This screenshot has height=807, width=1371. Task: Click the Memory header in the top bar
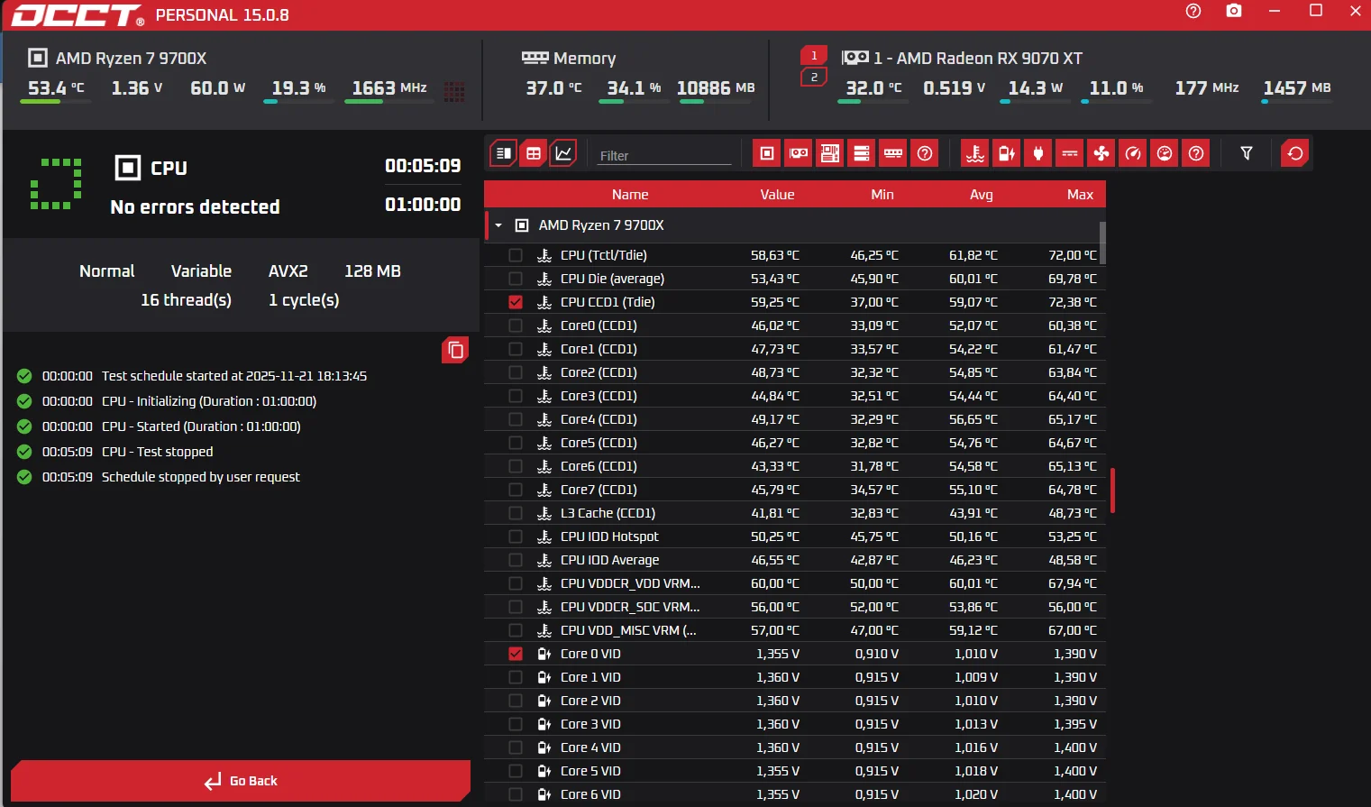585,59
